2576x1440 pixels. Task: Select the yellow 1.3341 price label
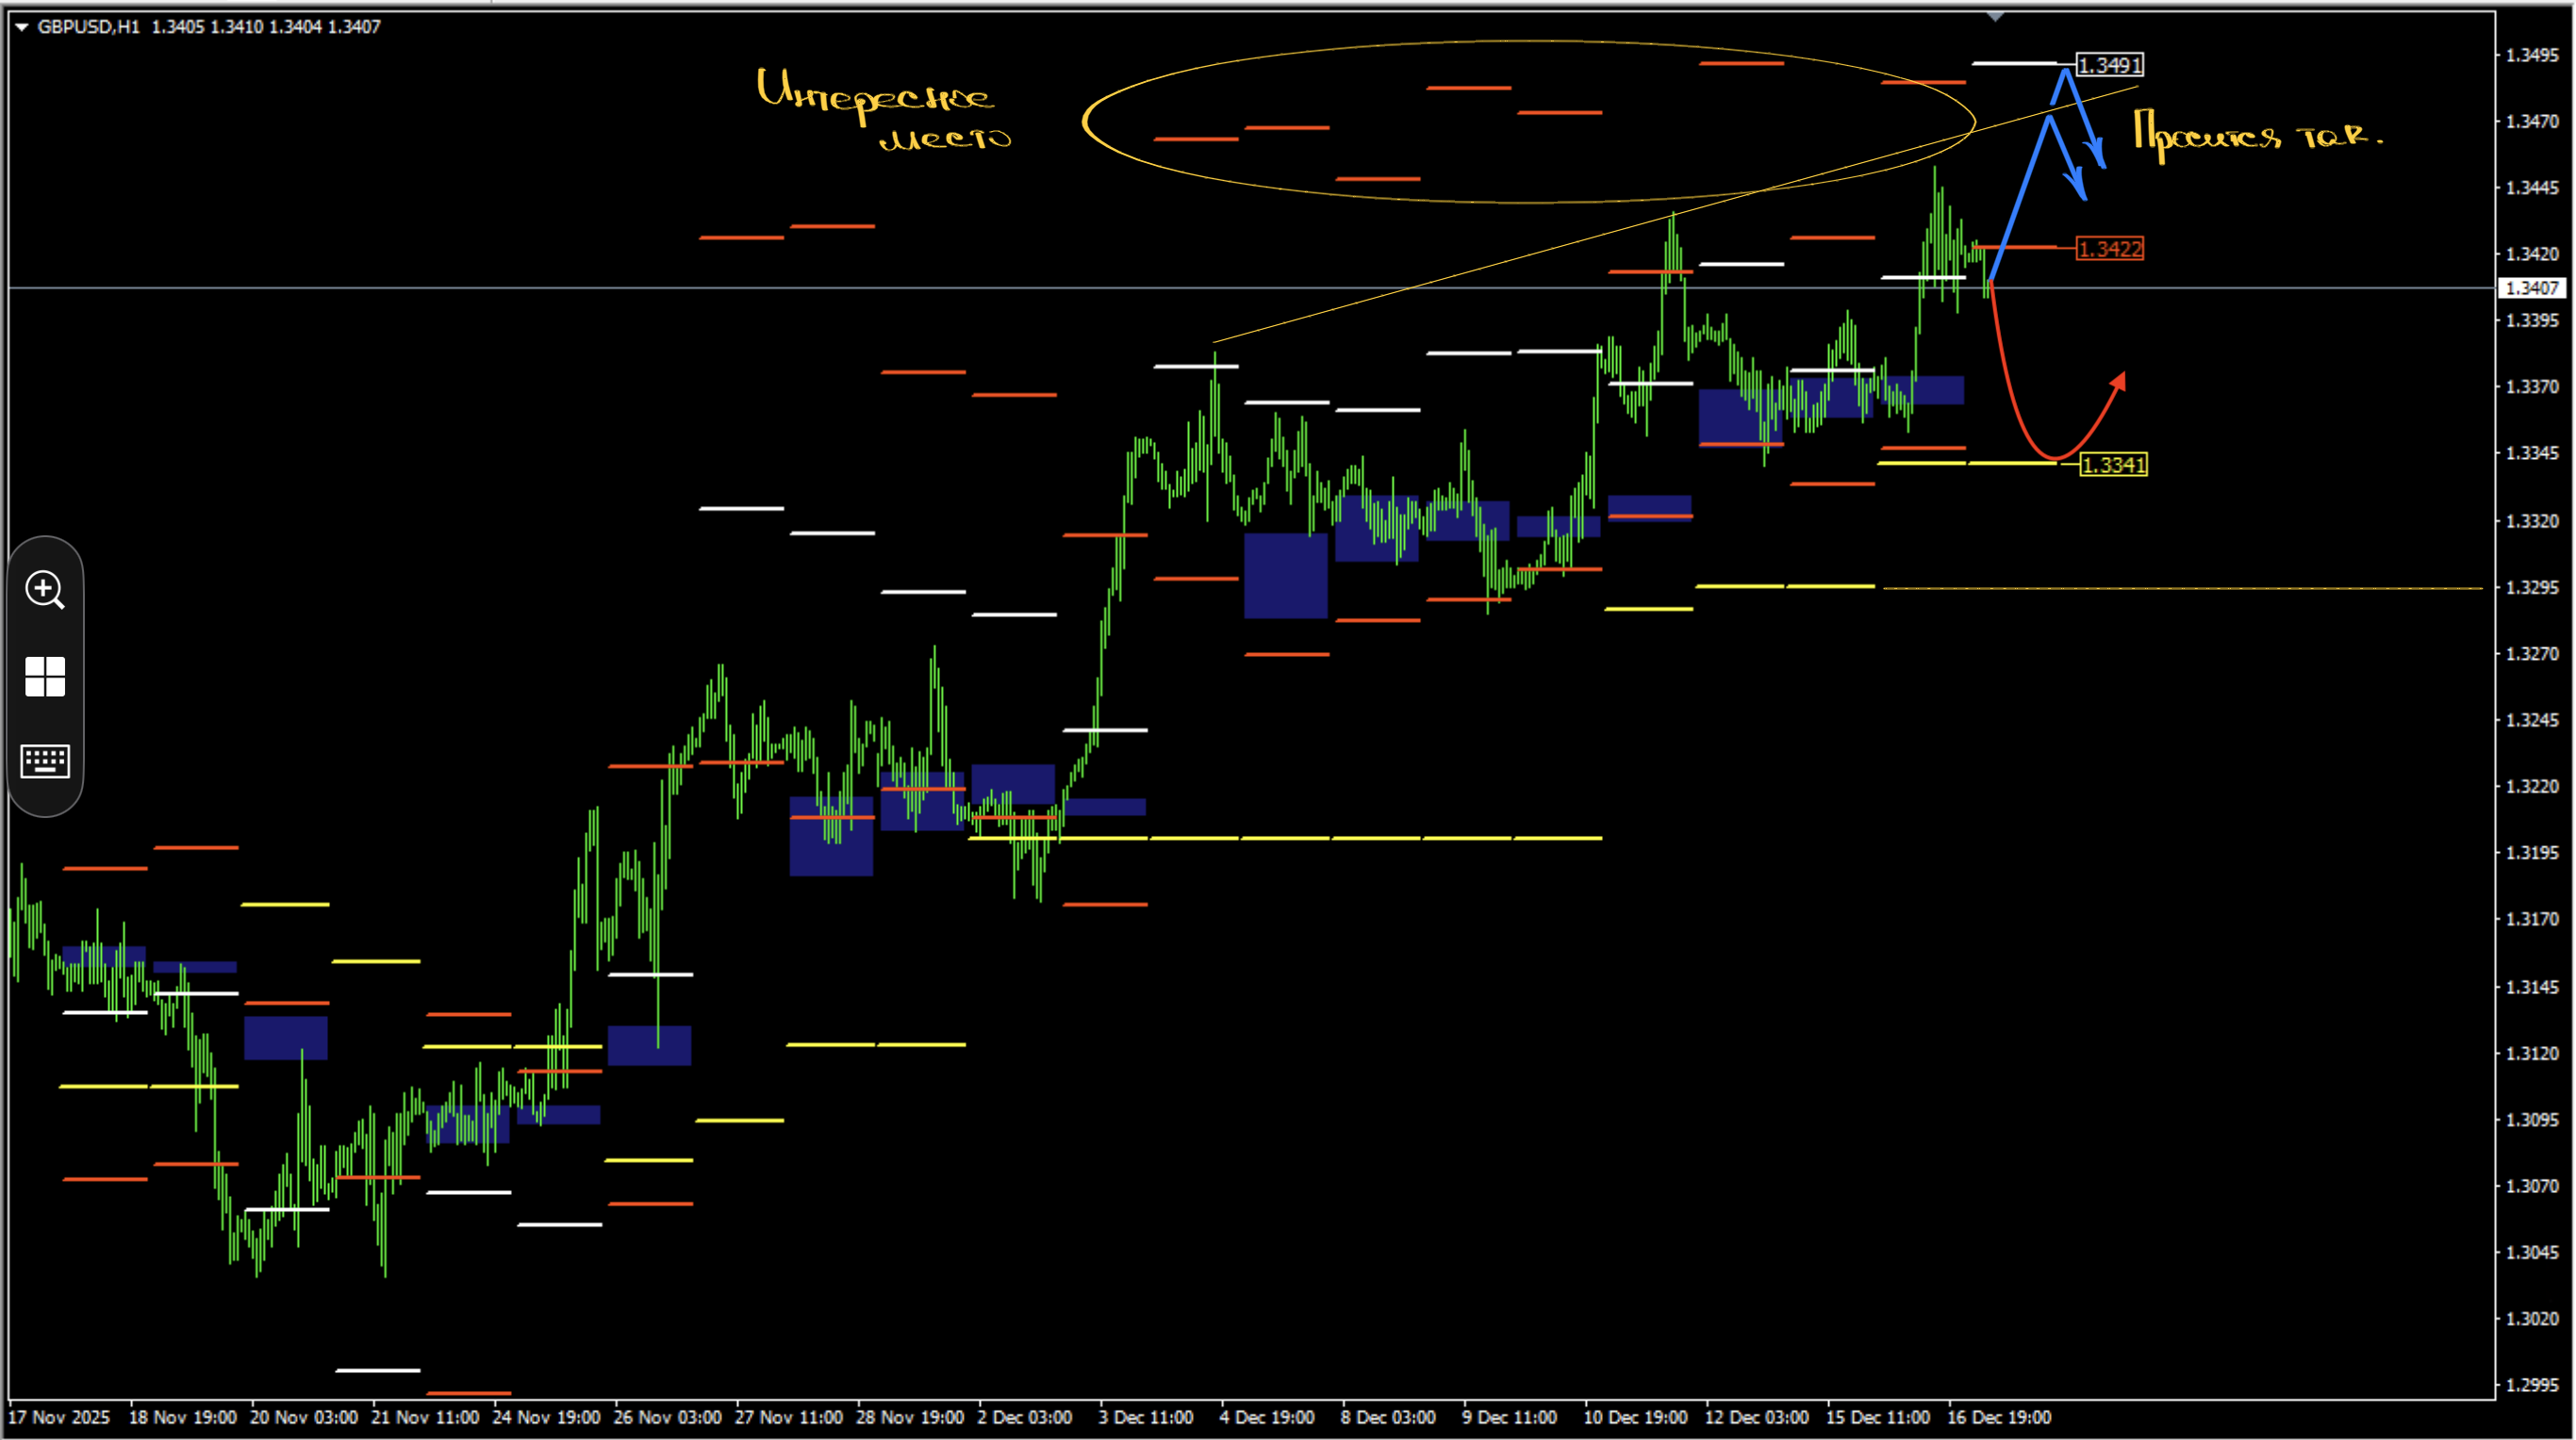pyautogui.click(x=2113, y=465)
